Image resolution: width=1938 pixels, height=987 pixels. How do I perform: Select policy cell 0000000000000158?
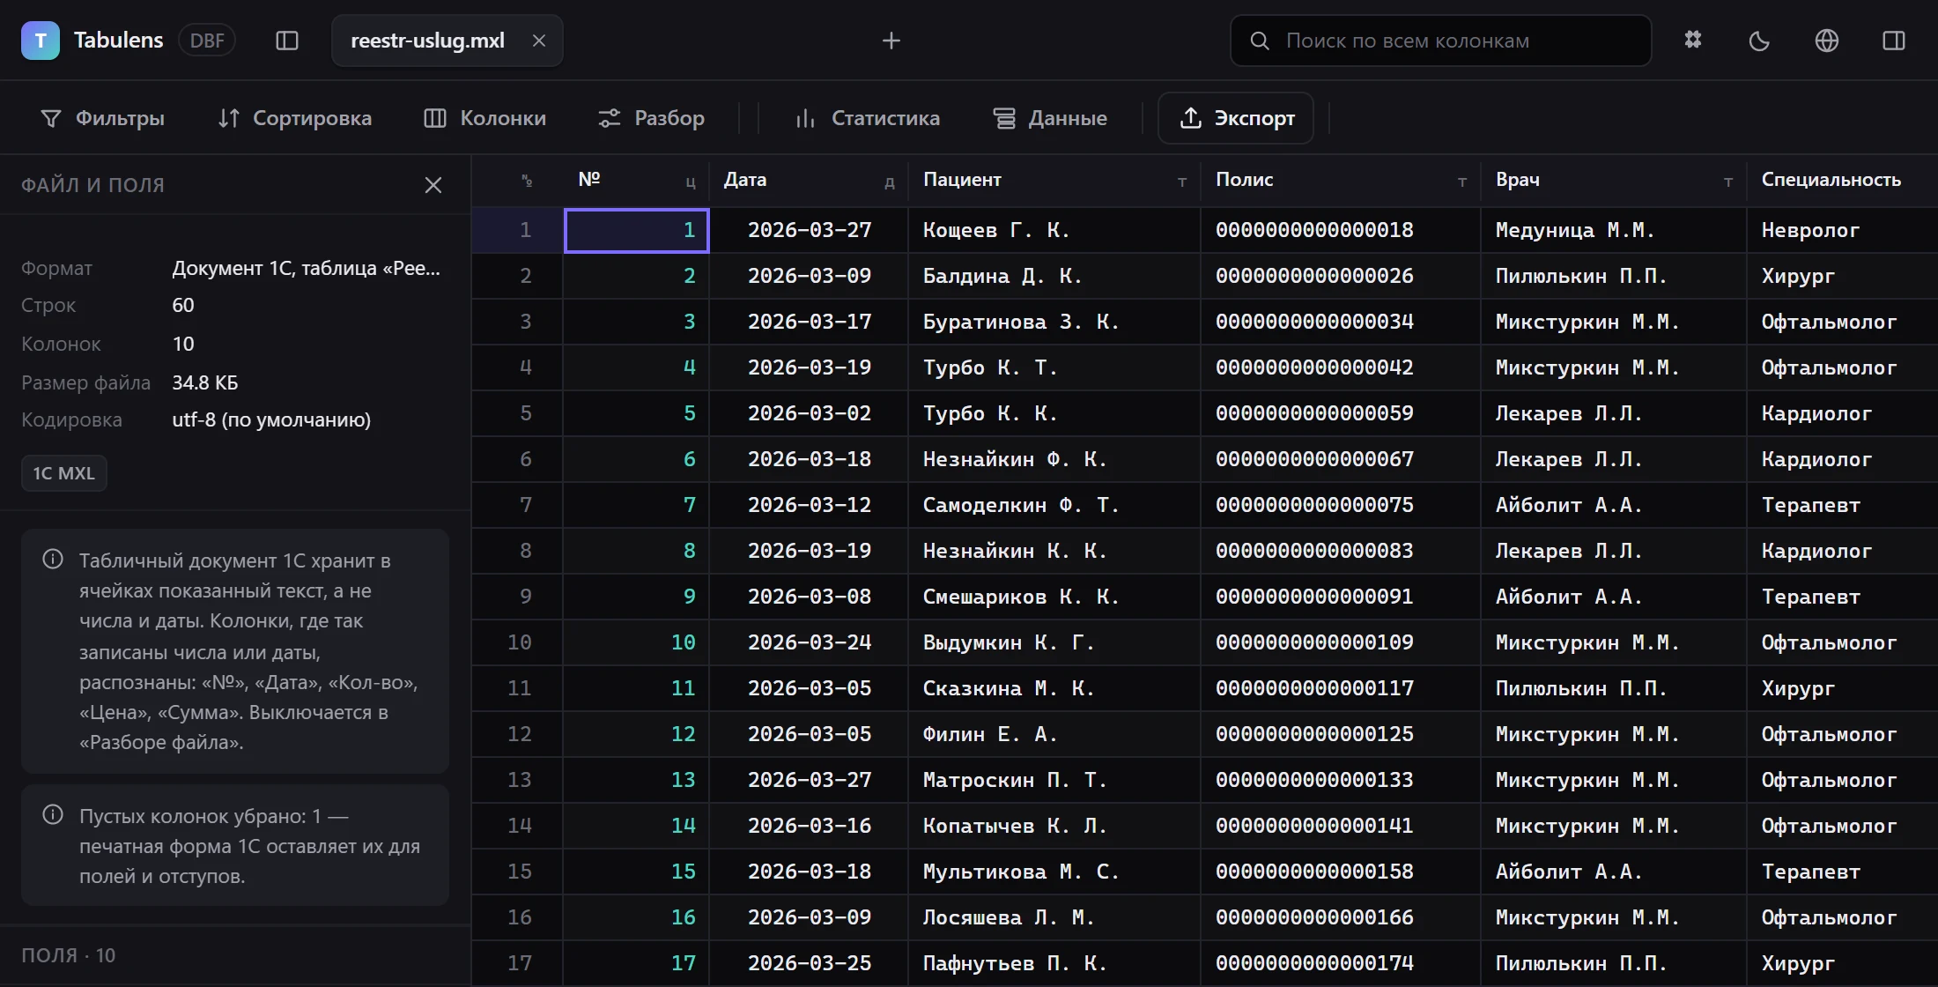(1341, 872)
